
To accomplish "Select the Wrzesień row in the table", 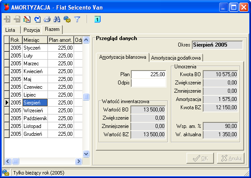I will click(x=44, y=111).
